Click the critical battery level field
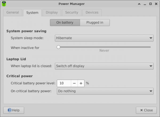Viewport: 160px width, 117px height. 64,83
